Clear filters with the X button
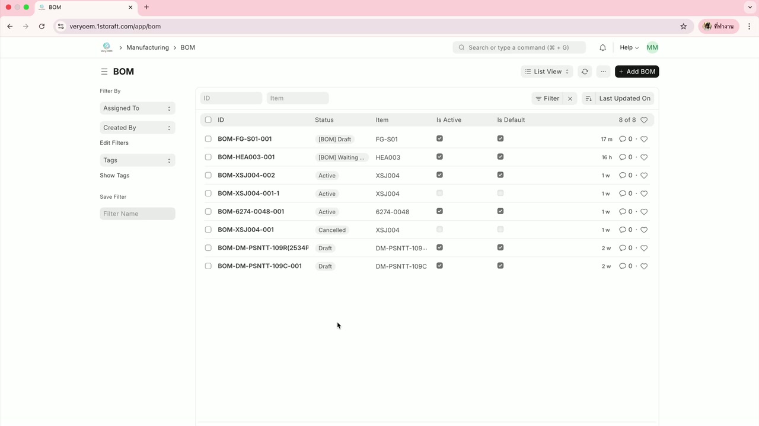759x426 pixels. [570, 98]
